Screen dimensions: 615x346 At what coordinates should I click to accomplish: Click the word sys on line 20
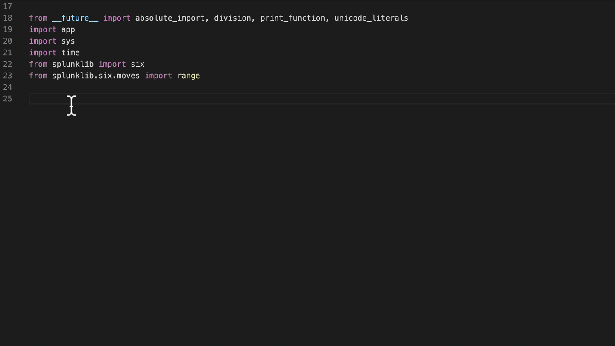tap(68, 41)
